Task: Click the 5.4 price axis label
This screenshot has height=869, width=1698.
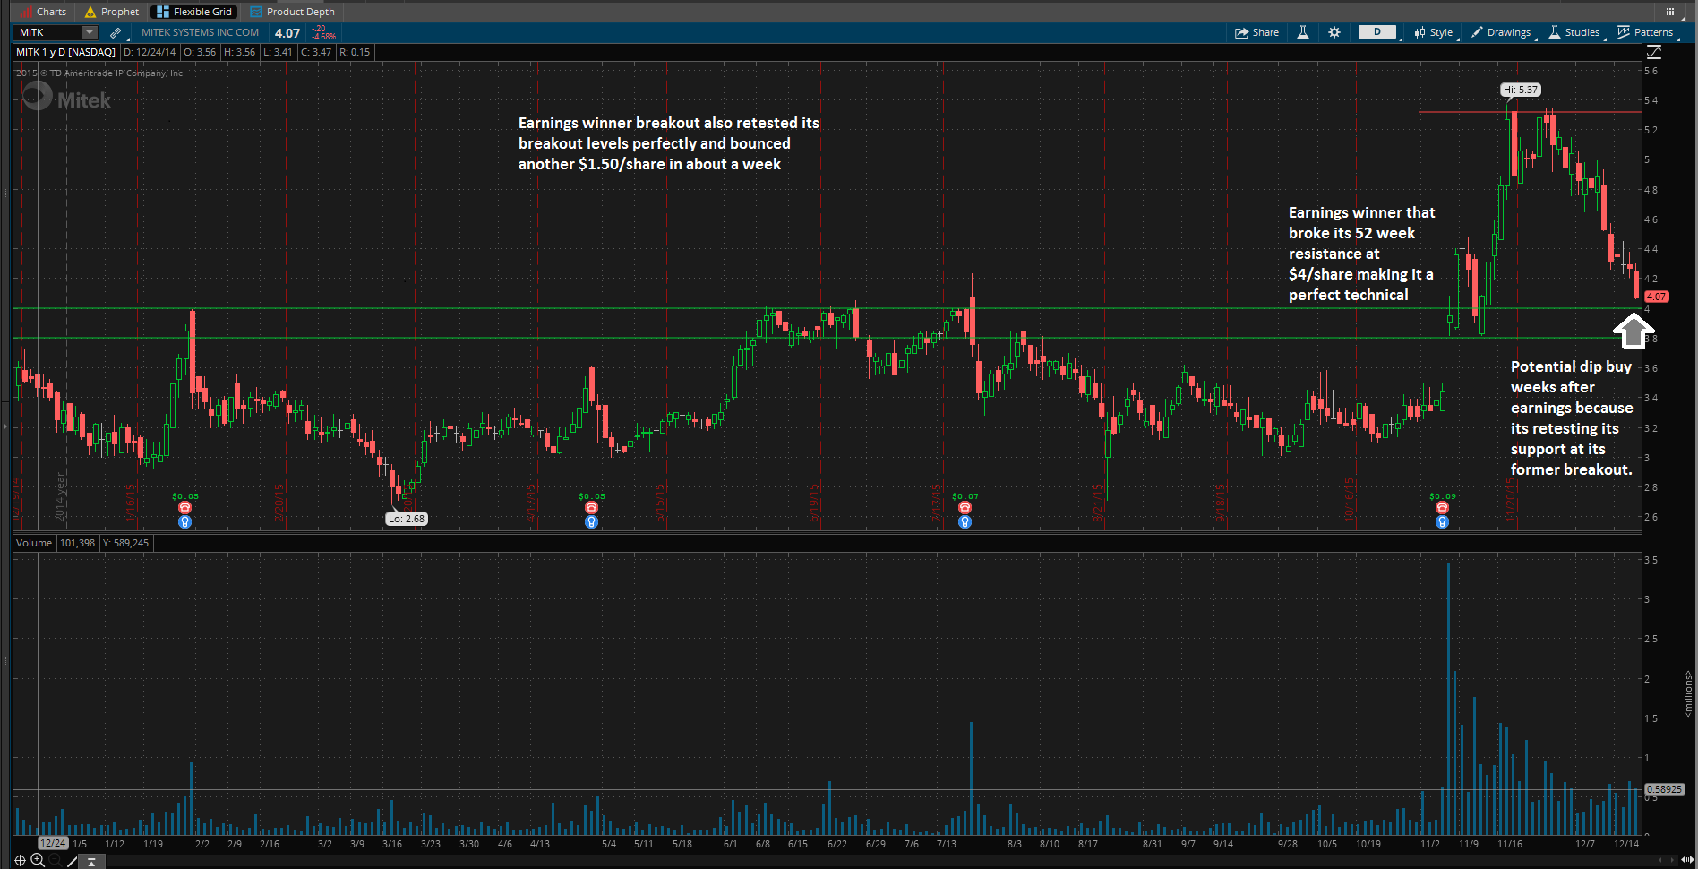Action: pyautogui.click(x=1651, y=100)
